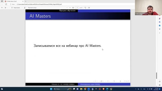Toggle fit to page width
Viewport: 162px width, 91px height.
[73, 8]
